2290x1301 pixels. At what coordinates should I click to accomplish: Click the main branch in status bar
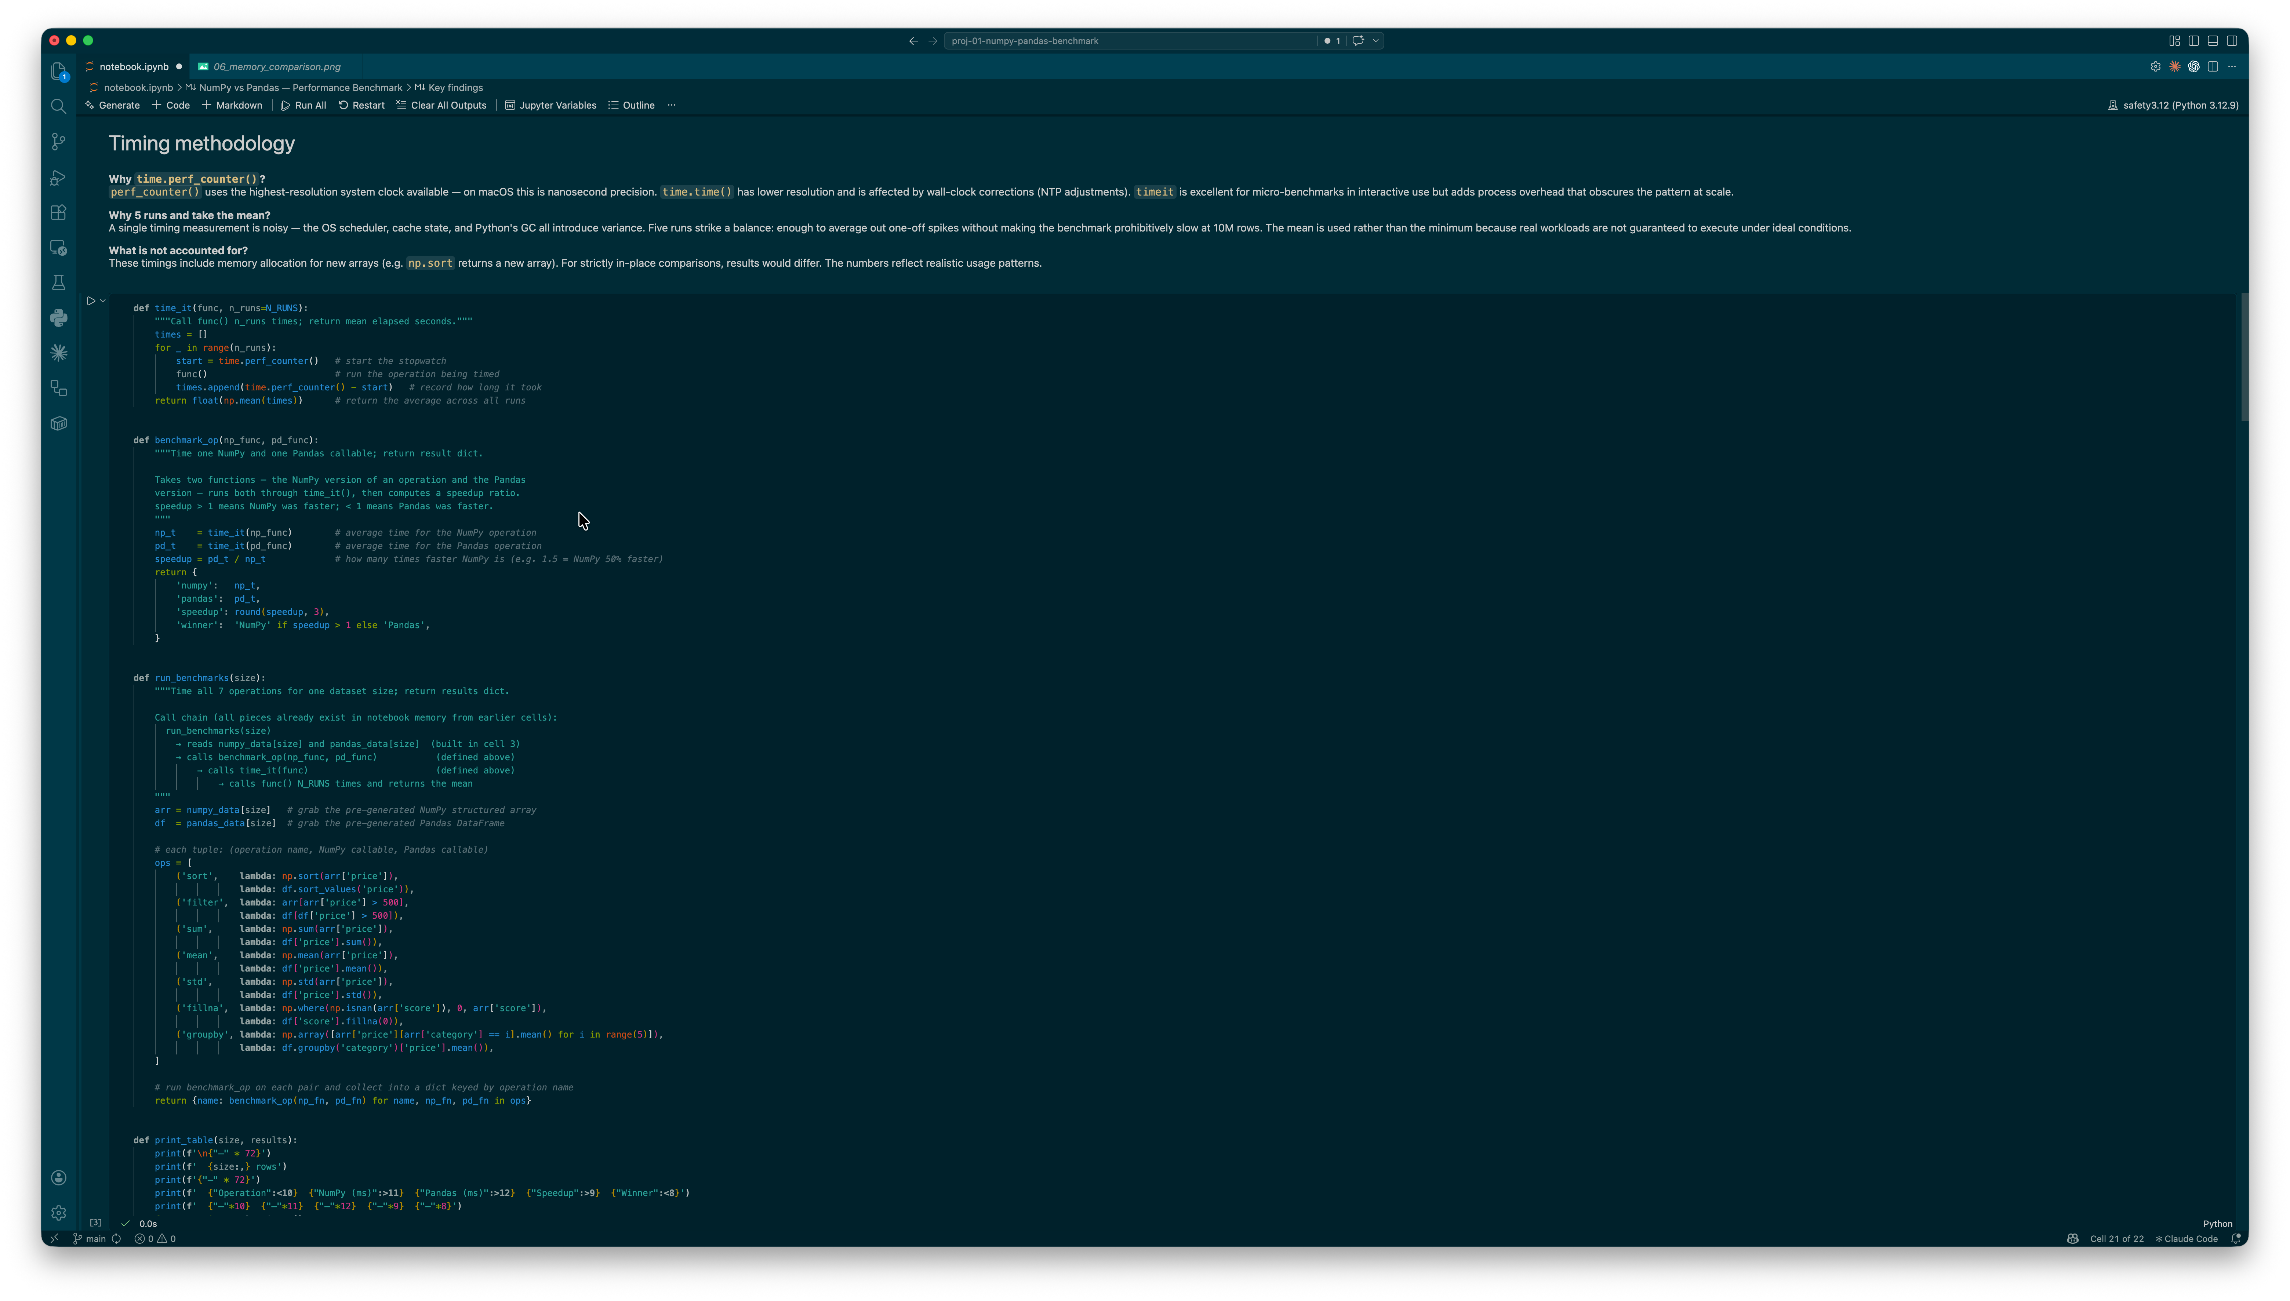89,1239
